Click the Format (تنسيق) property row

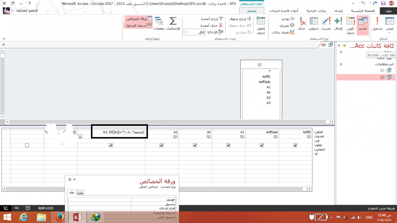122,204
